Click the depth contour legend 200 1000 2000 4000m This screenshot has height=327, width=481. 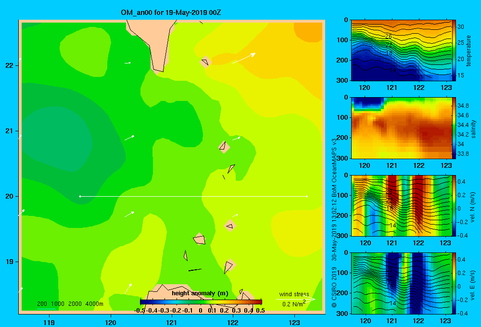tap(70, 304)
